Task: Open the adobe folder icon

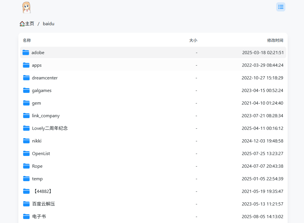Action: click(26, 52)
